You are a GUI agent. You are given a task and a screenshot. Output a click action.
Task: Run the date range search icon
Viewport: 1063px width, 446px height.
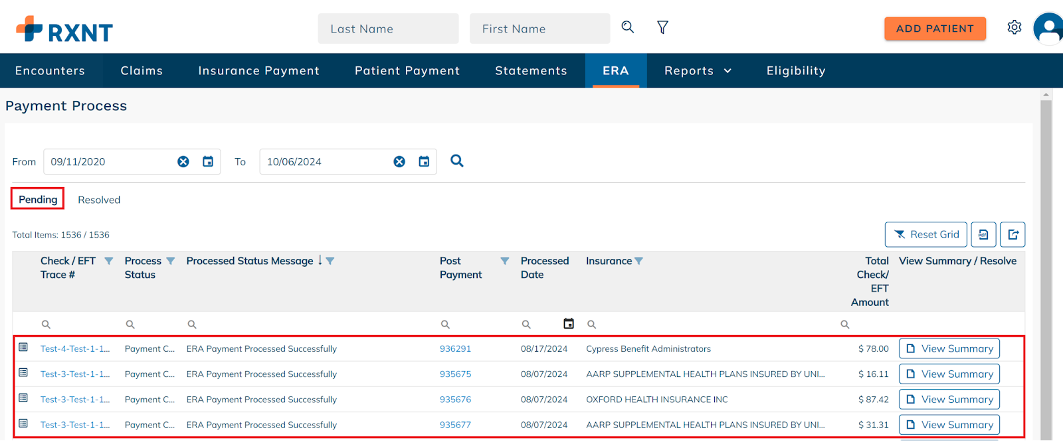[457, 161]
